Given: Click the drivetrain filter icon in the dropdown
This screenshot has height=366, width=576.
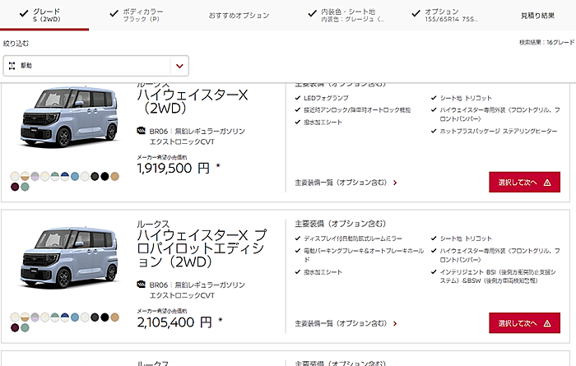Looking at the screenshot, I should click(x=12, y=64).
